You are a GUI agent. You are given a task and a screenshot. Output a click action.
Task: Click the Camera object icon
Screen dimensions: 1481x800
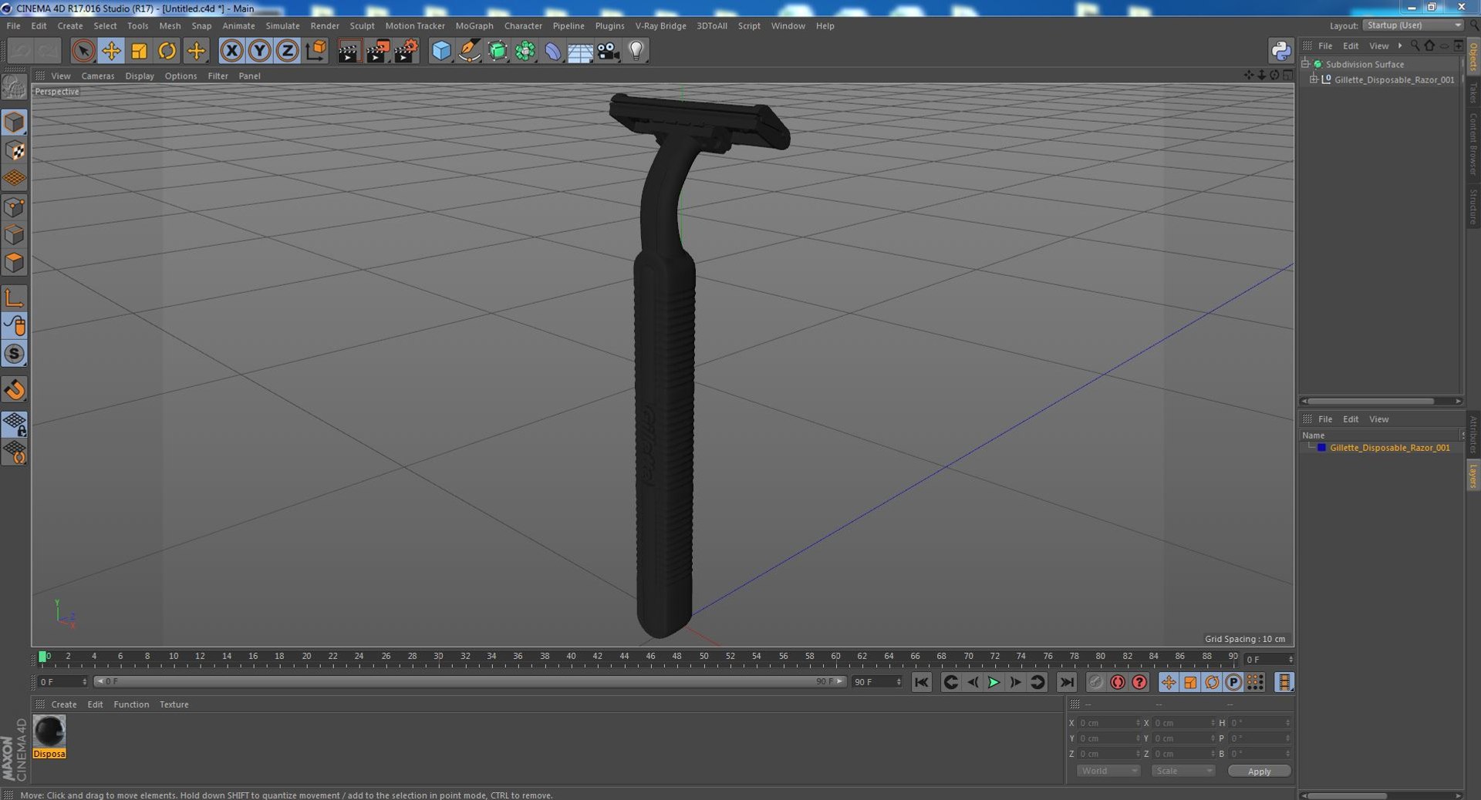pyautogui.click(x=609, y=51)
